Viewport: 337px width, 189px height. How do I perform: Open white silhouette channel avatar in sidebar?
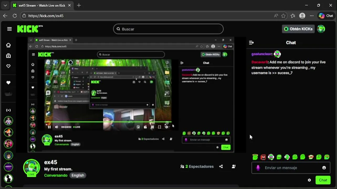click(x=8, y=178)
